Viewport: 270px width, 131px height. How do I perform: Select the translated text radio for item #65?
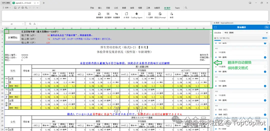point(265,57)
